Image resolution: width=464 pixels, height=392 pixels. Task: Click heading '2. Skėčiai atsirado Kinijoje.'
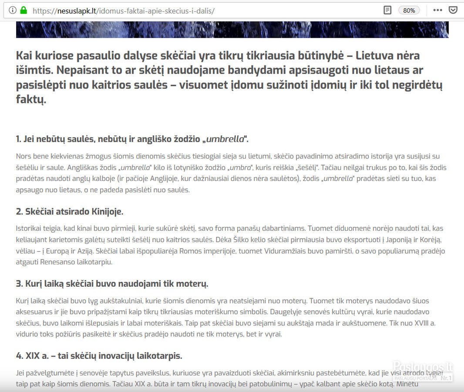click(70, 211)
